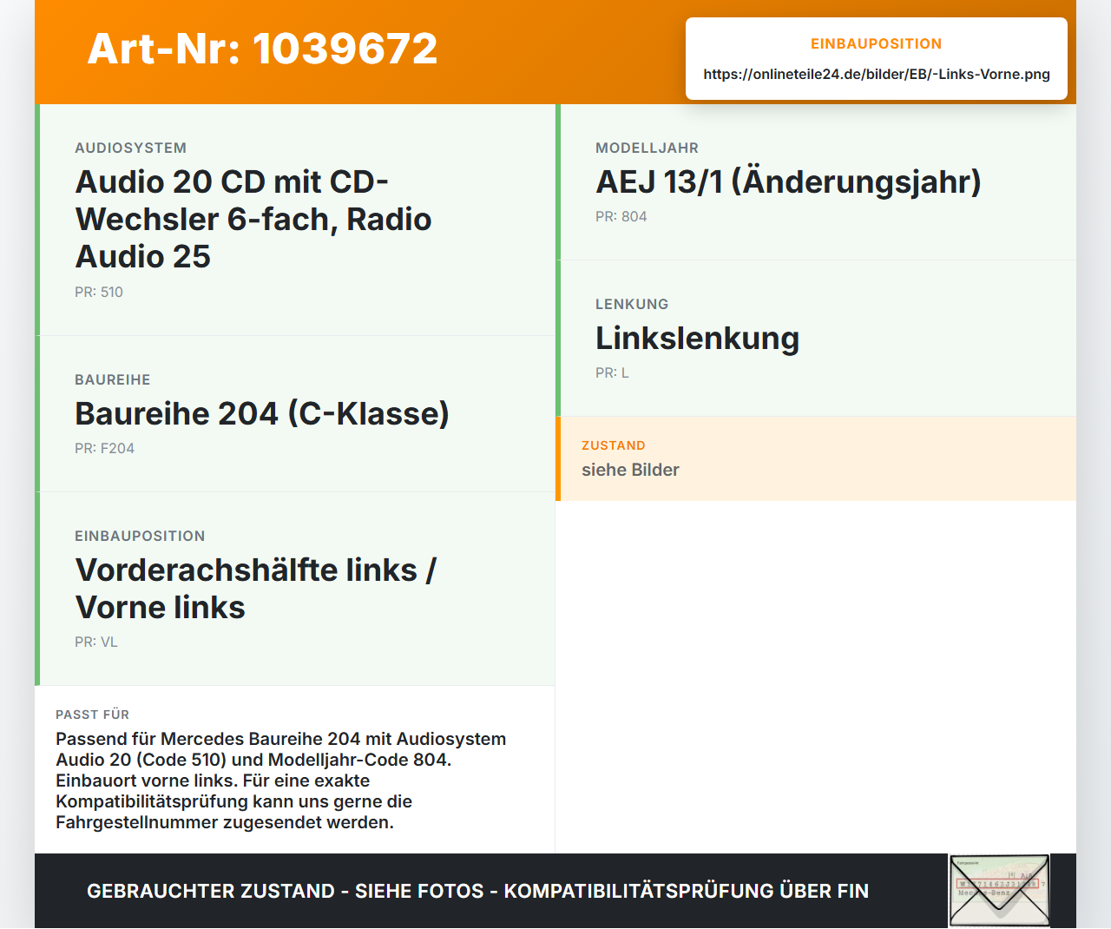Image resolution: width=1111 pixels, height=929 pixels.
Task: Click the GEBRAUCHTER ZUSTAND footer banner text
Action: (477, 891)
